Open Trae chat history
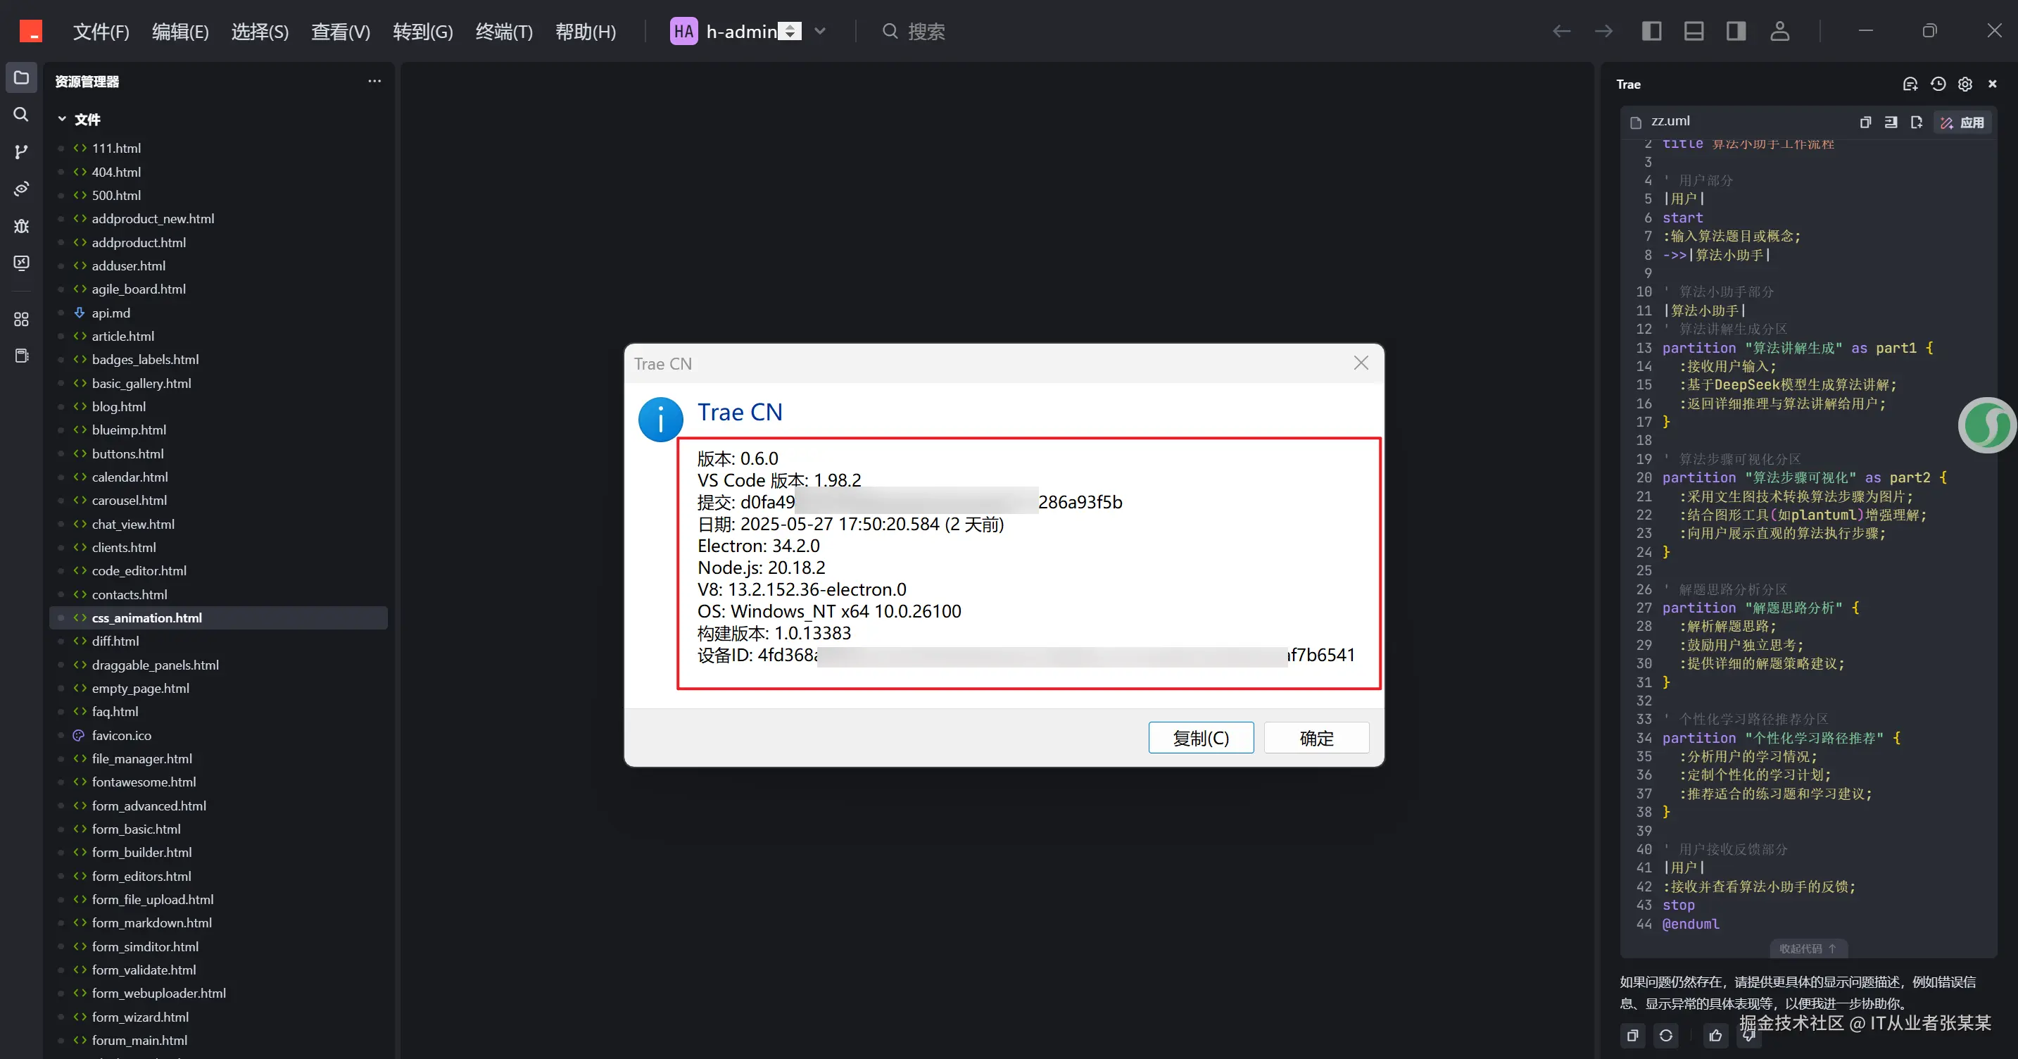 [x=1938, y=84]
